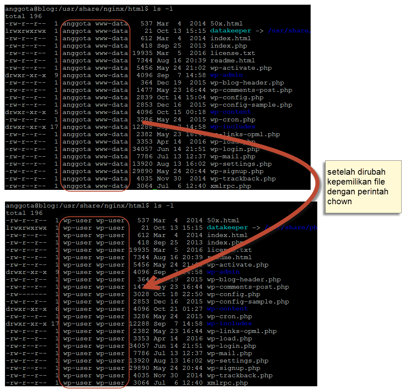This screenshot has height=392, width=409.
Task: Click the lrwxrwxrwx permissions in the wp-user listing
Action: [x=25, y=228]
